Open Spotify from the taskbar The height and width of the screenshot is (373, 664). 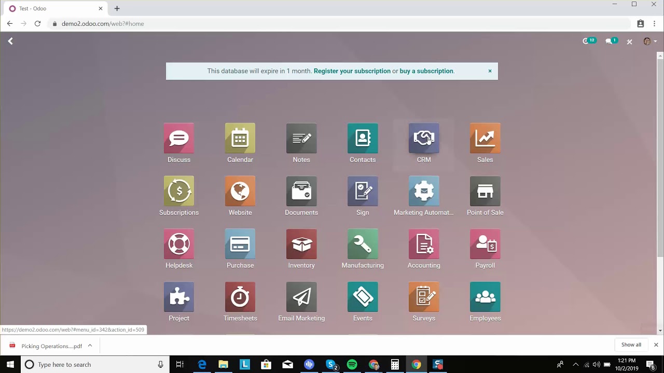tap(352, 364)
